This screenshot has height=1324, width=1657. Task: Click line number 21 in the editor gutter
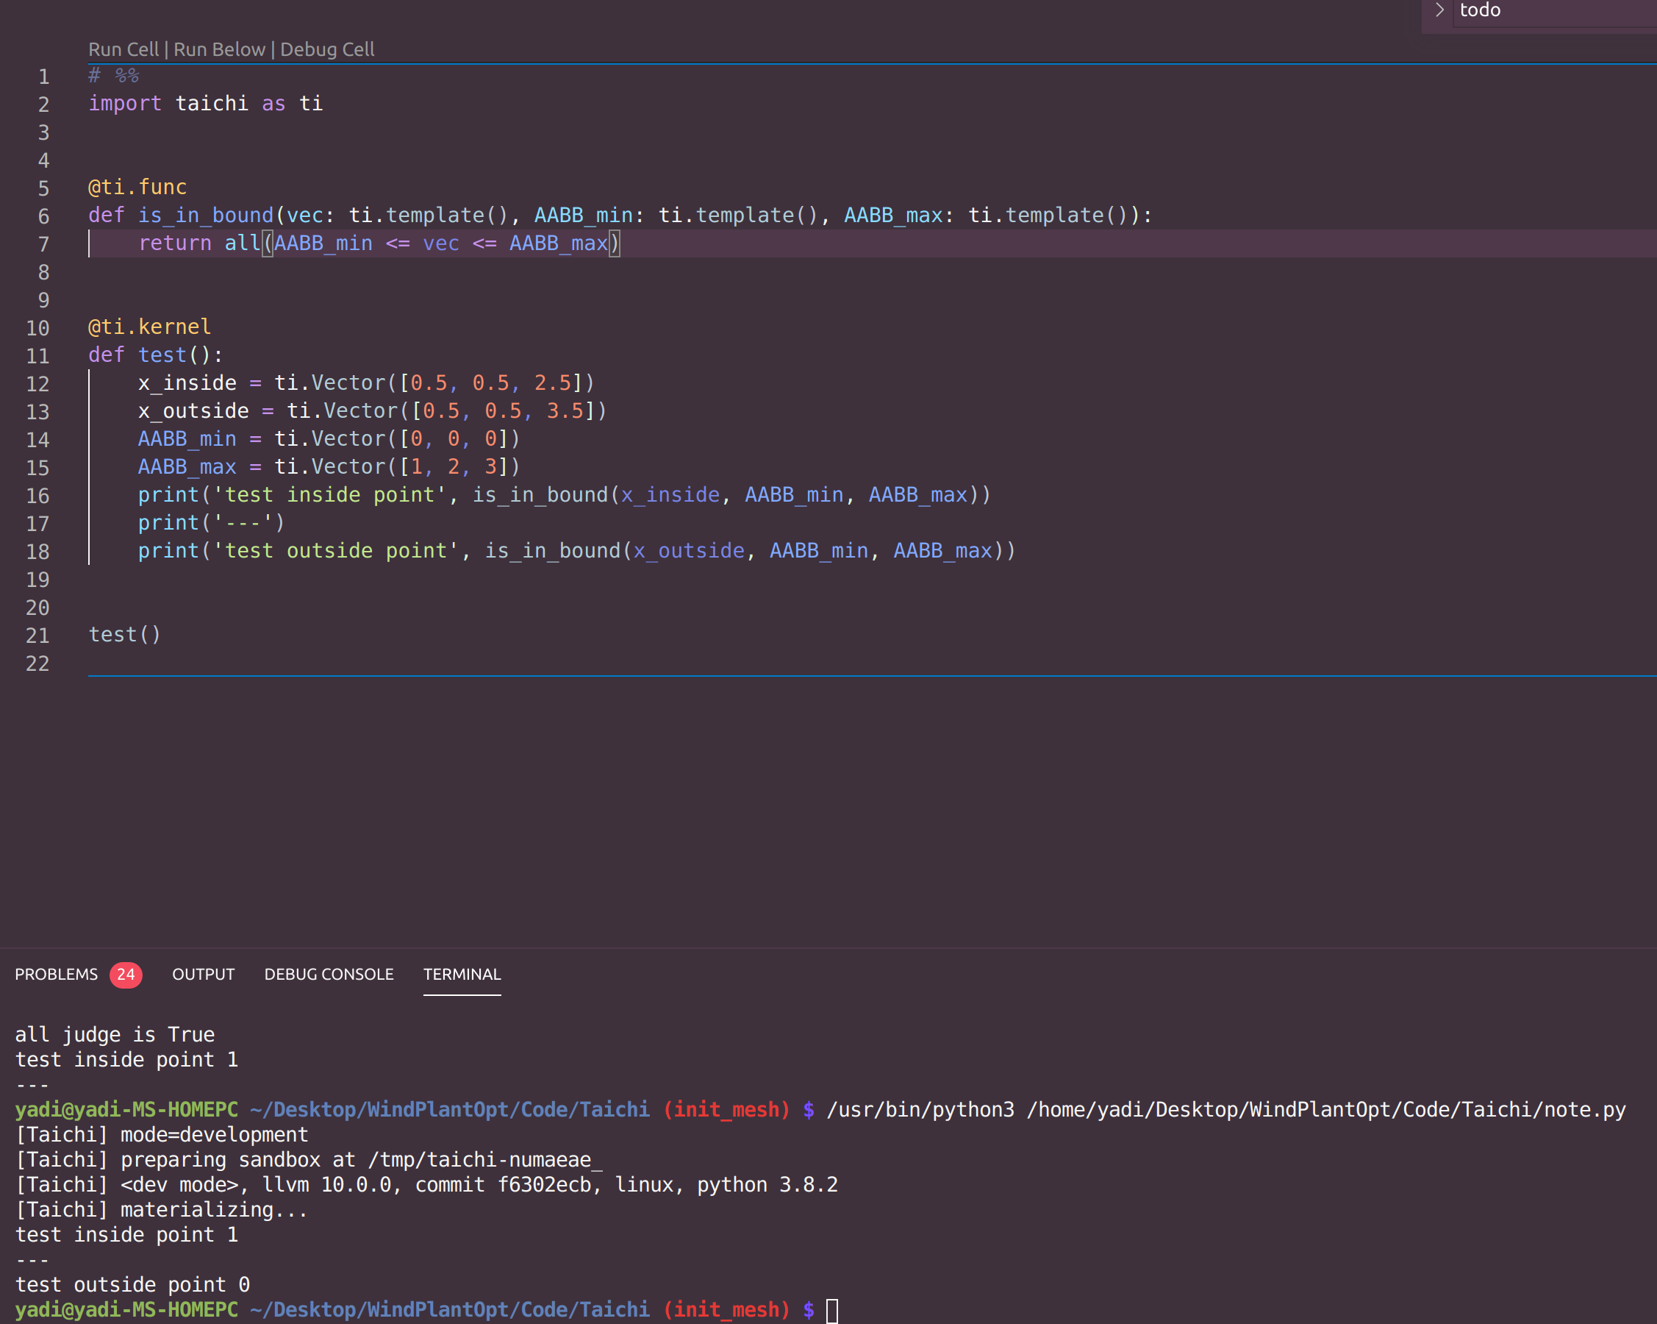[37, 635]
